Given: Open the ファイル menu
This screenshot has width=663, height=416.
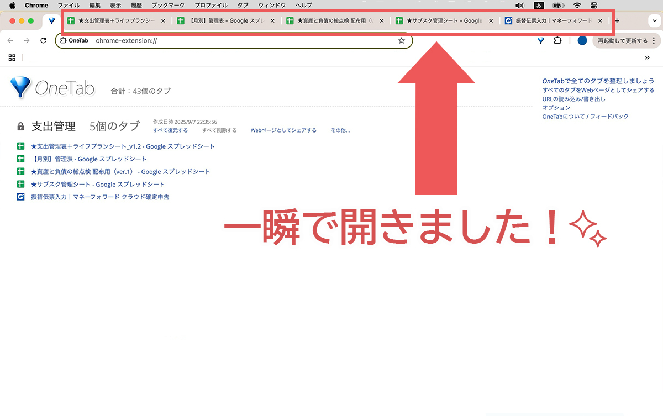Looking at the screenshot, I should click(69, 5).
